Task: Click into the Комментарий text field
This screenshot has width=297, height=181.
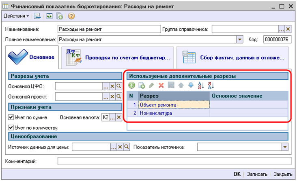Action: [174, 162]
